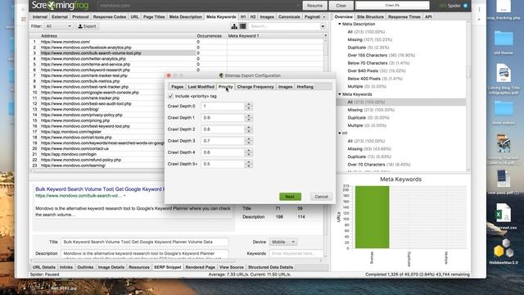
Task: Open the search options dropdown arrow
Action: coord(323,26)
